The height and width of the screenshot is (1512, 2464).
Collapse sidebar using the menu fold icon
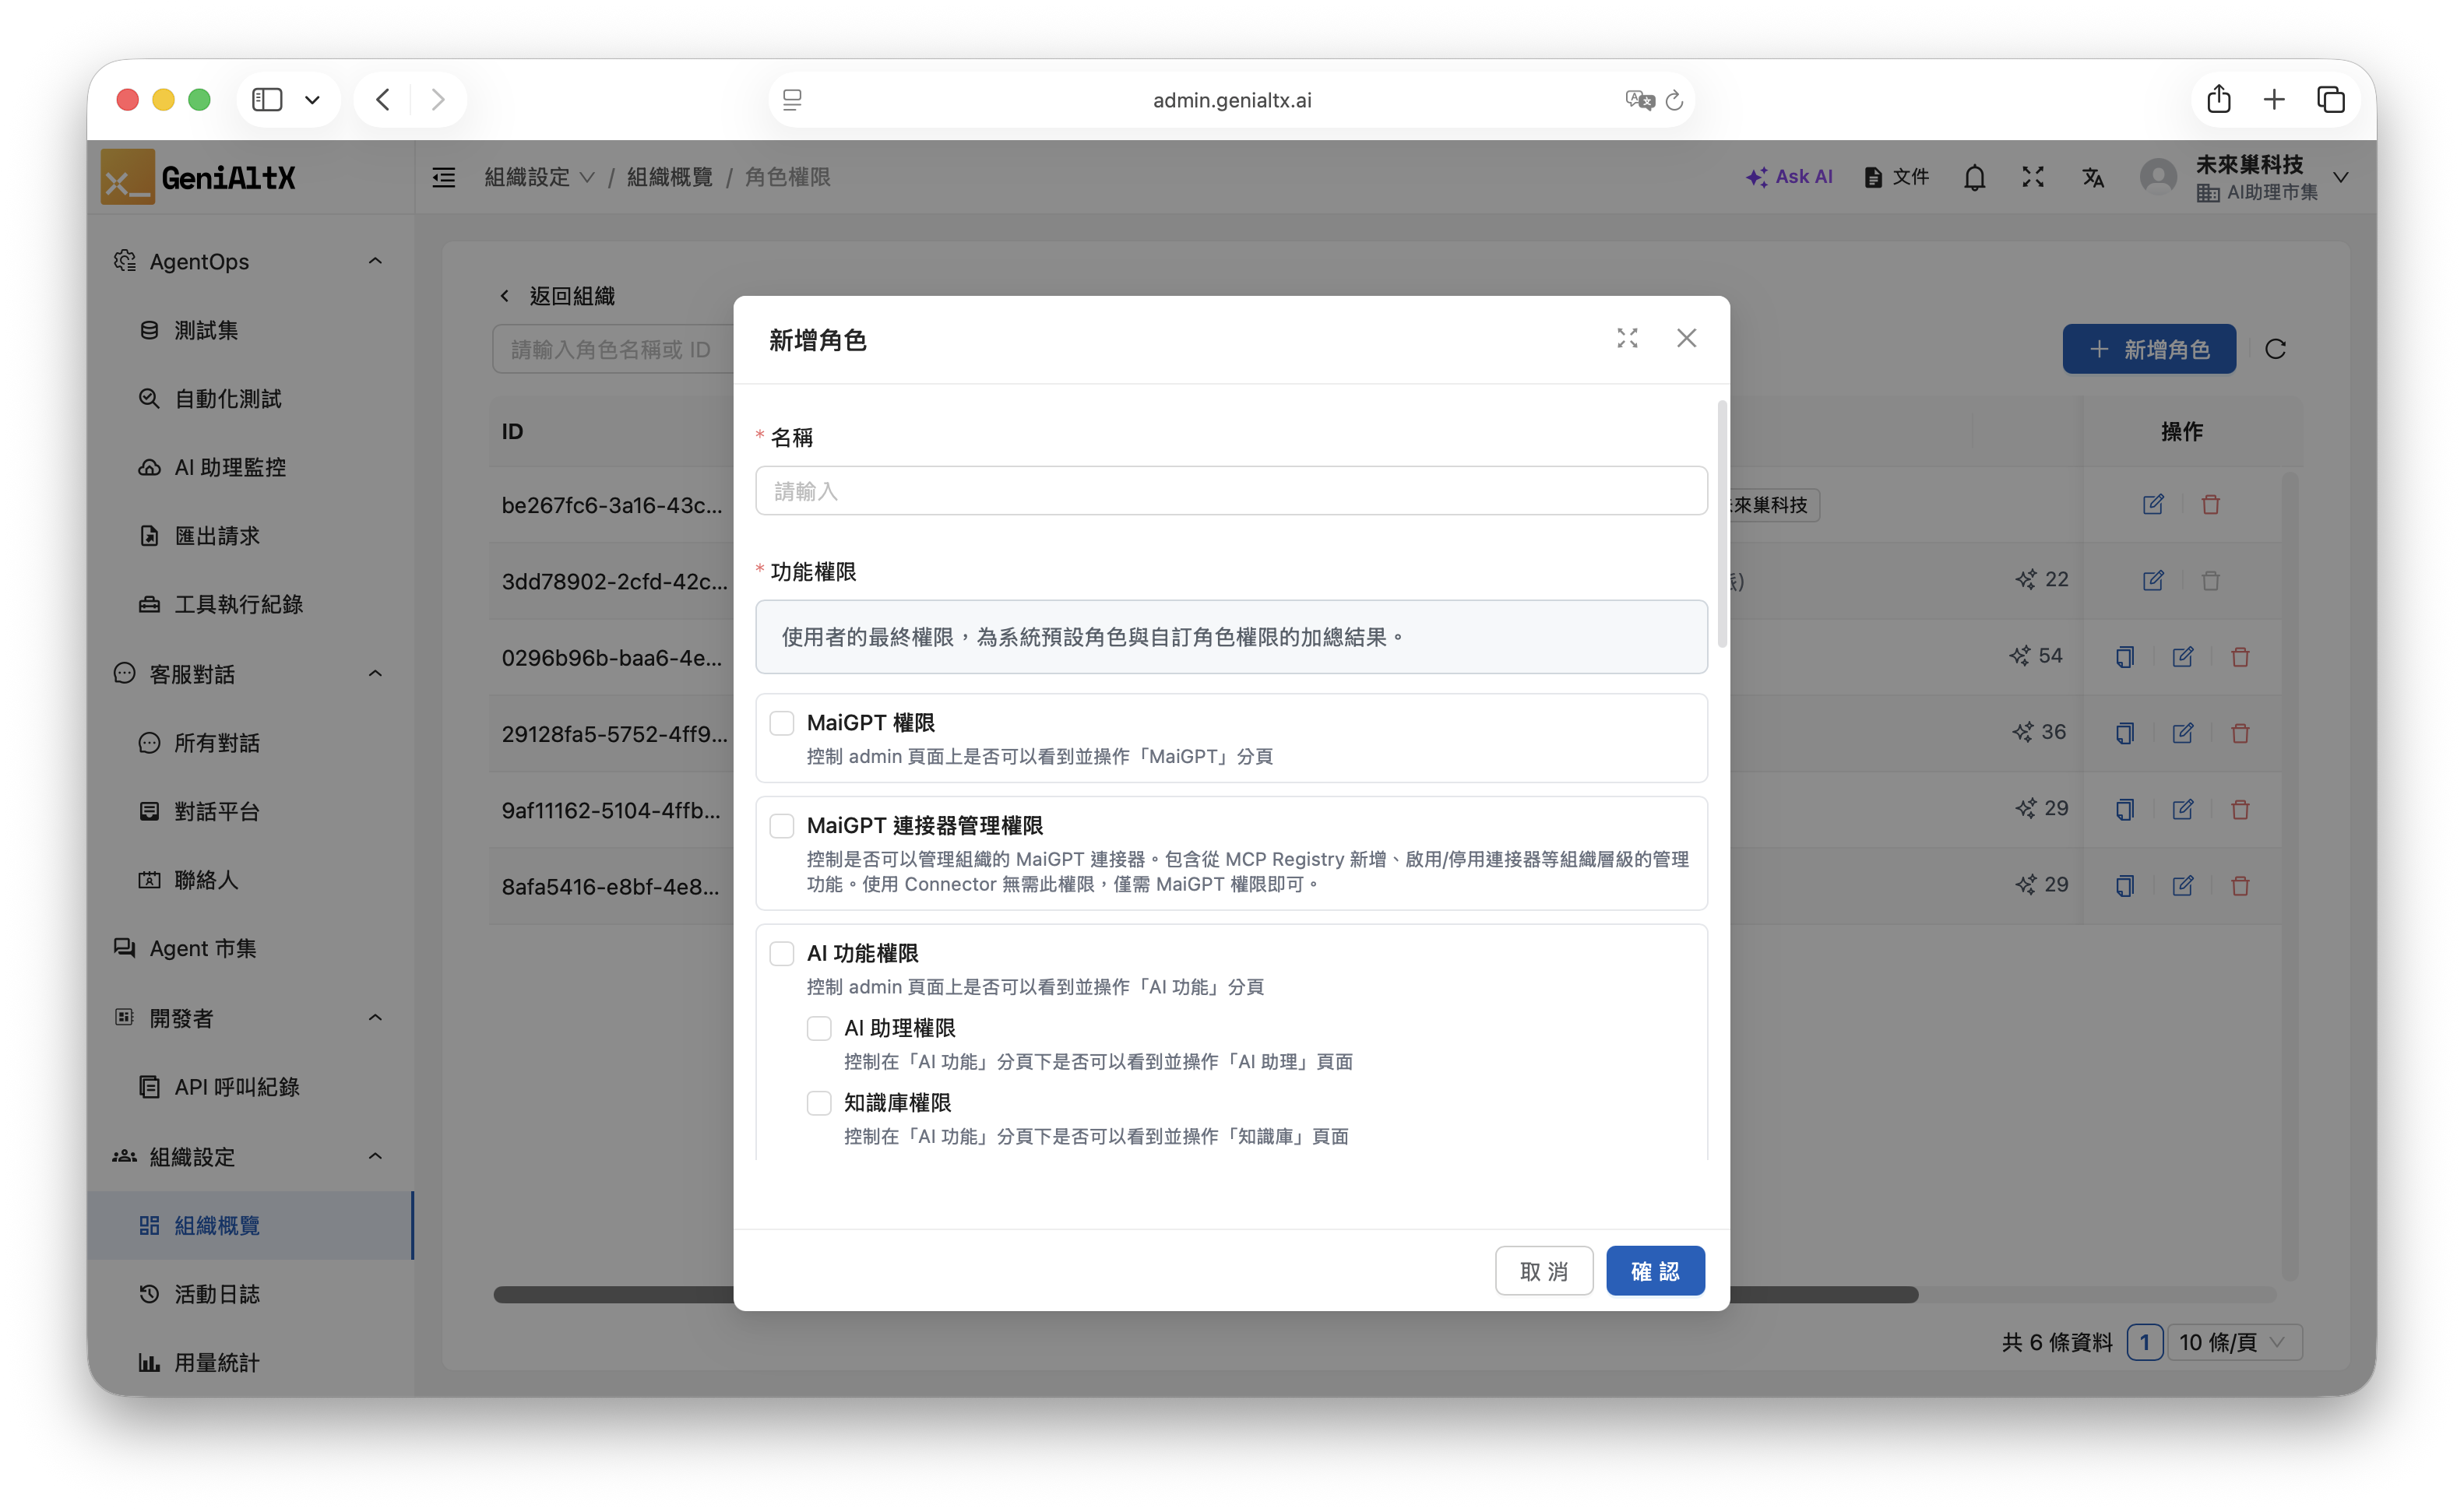[443, 178]
